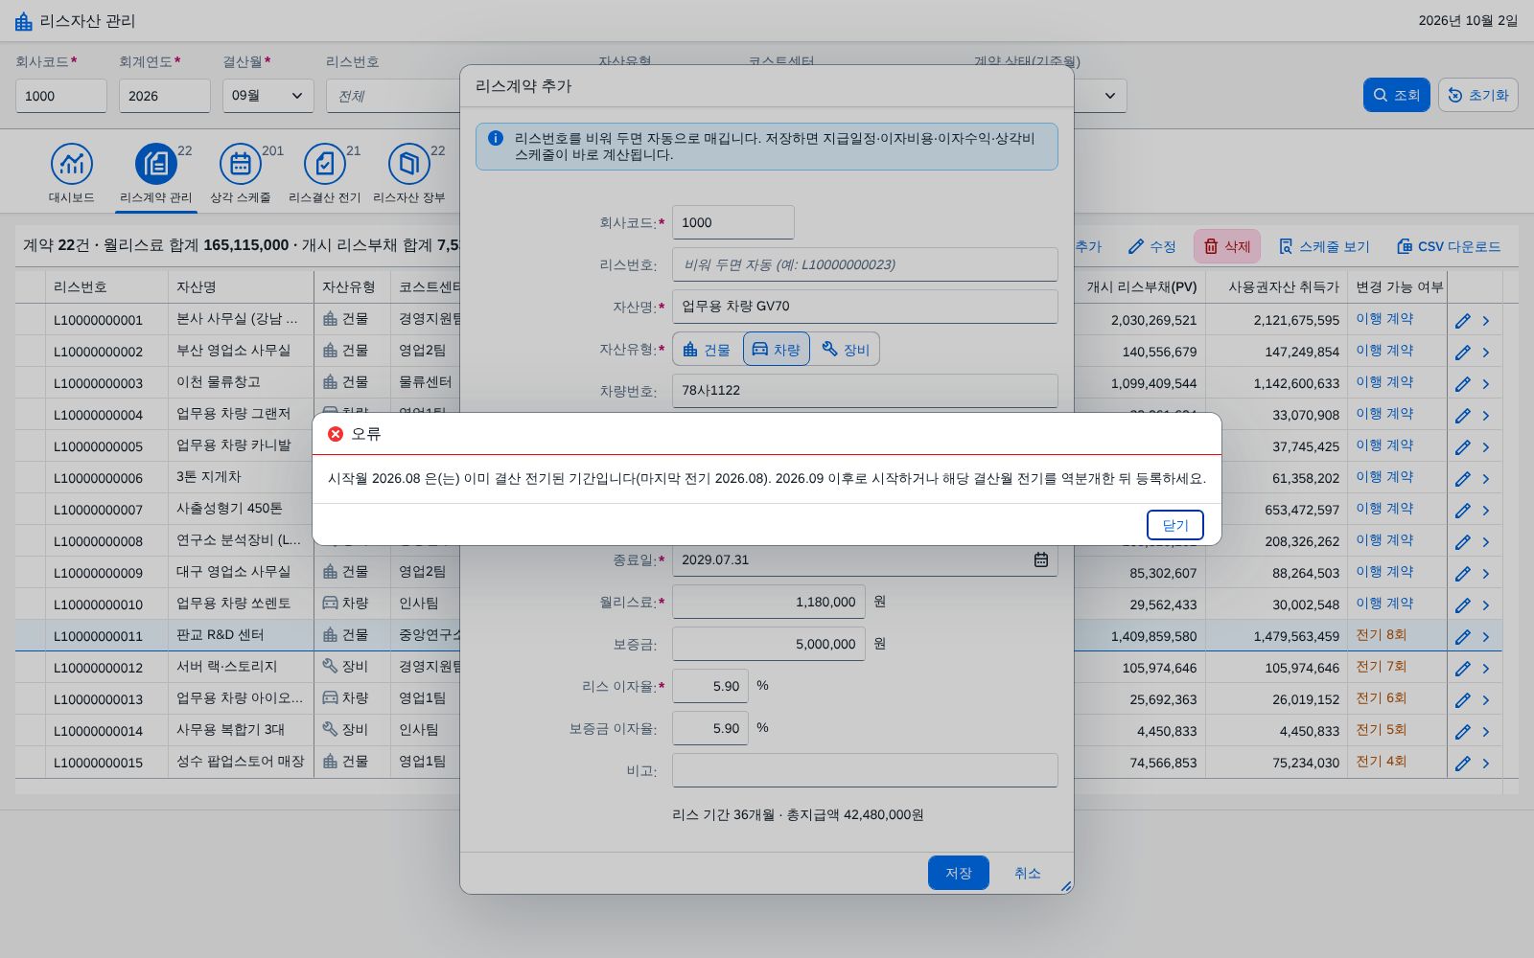
Task: Click the 리스번호 field in dialog
Action: coord(865,264)
